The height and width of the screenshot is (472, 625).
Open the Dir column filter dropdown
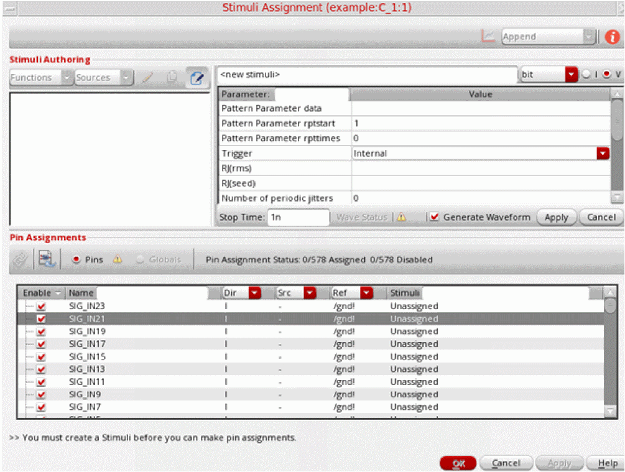[x=254, y=293]
